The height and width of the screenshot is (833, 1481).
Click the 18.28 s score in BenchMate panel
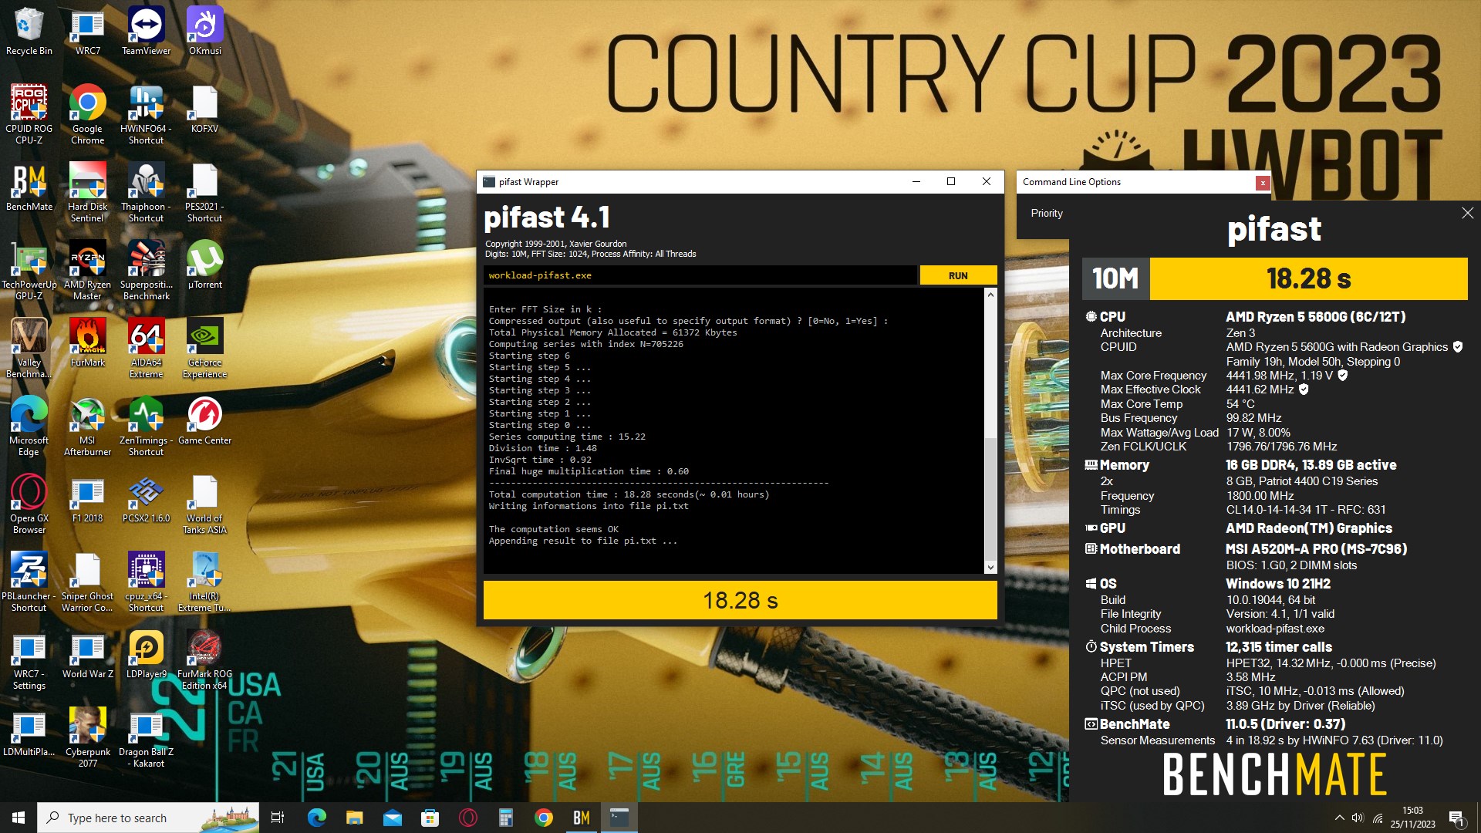pyautogui.click(x=1308, y=278)
